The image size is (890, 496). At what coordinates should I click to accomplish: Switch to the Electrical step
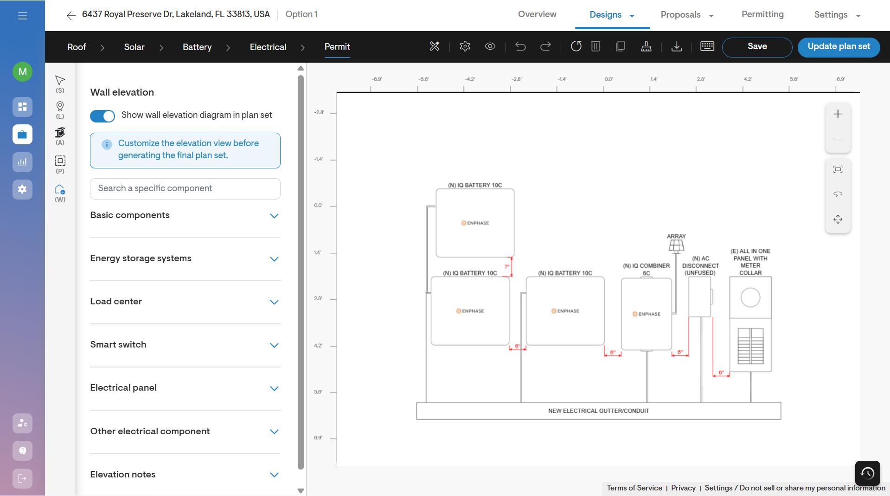pos(268,47)
